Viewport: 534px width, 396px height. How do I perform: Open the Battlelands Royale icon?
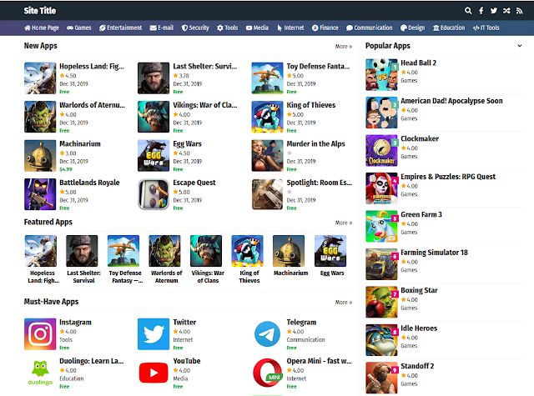pos(40,194)
